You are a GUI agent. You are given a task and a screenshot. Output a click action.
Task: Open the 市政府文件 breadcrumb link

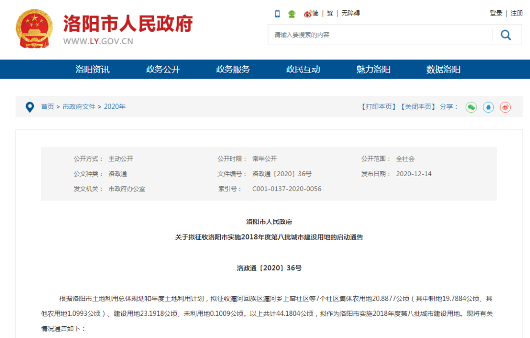pos(79,106)
